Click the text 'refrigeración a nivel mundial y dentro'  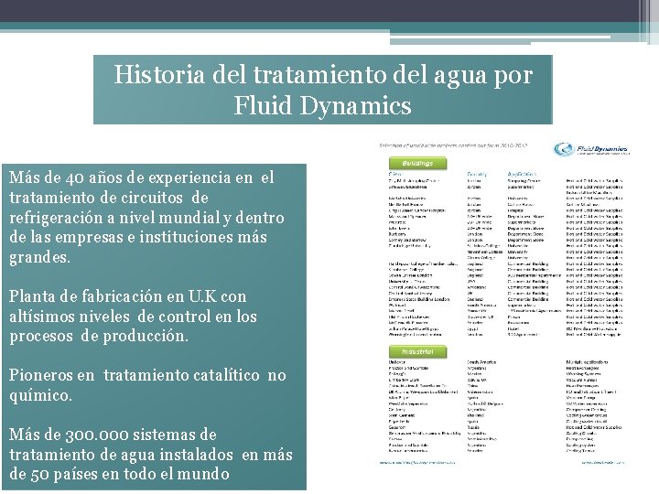point(146,218)
